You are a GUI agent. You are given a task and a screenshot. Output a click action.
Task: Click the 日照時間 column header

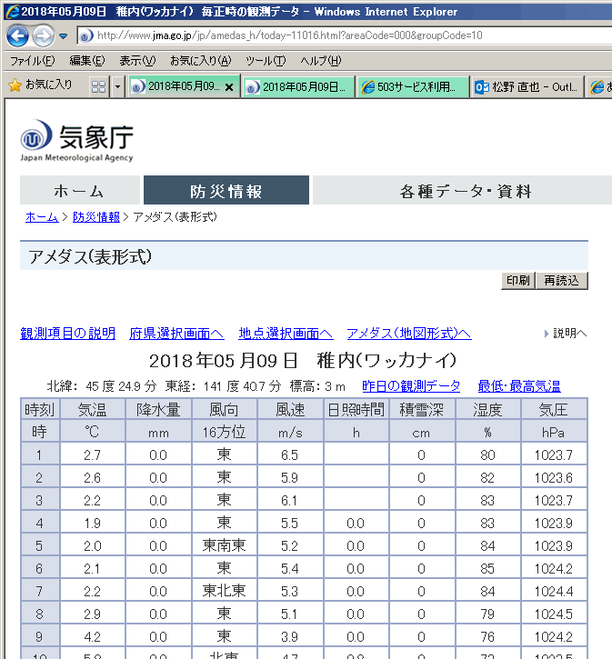[356, 409]
